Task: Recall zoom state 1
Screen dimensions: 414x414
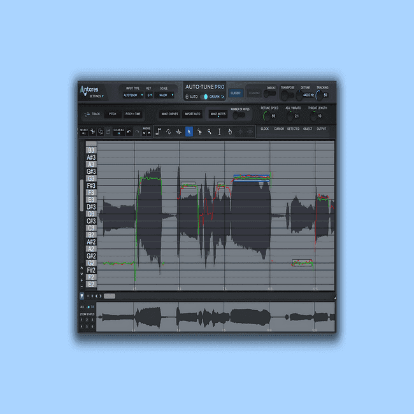Action: 82,320
